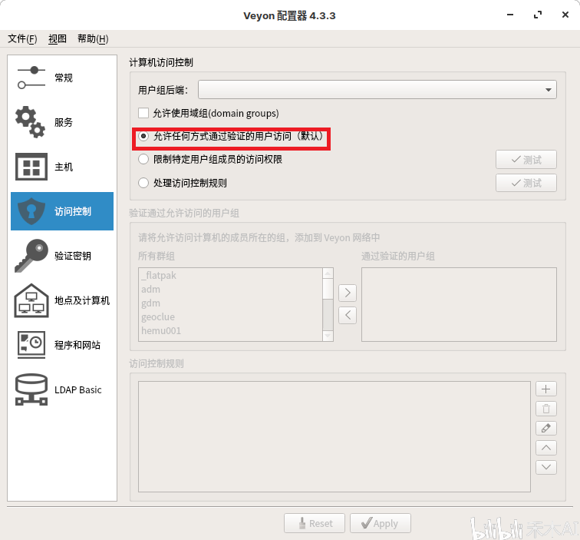Open the 服务 (Service) gears page
The height and width of the screenshot is (540, 580).
62,122
